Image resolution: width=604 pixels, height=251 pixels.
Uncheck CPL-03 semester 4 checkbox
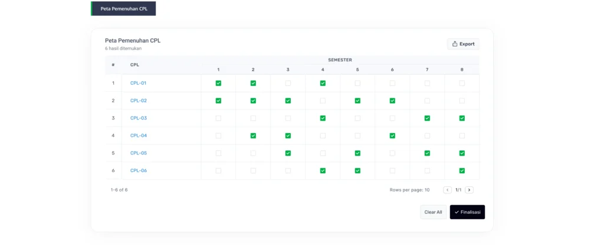(x=323, y=118)
